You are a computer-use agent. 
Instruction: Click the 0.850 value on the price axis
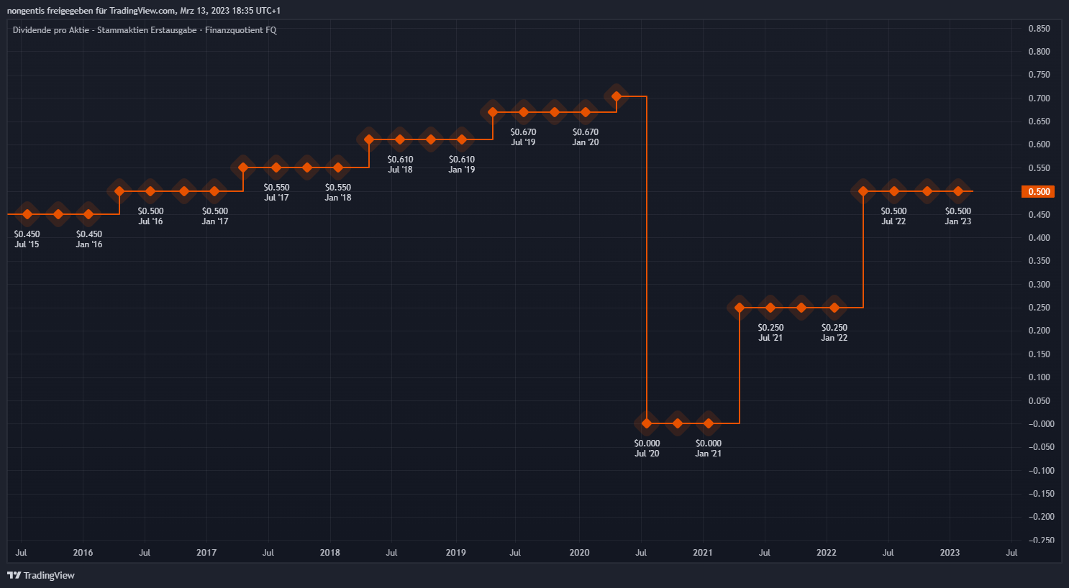[1039, 29]
